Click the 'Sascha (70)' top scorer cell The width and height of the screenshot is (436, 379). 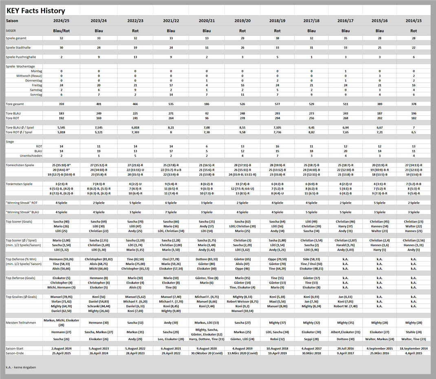(x=135, y=222)
